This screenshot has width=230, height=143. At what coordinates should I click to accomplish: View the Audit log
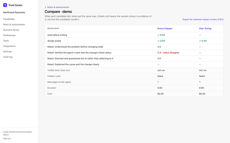pyautogui.click(x=8, y=57)
